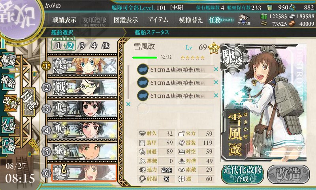Select the 改装 refit sidebar icon
Screen dimensions: 316x190
tap(9, 103)
